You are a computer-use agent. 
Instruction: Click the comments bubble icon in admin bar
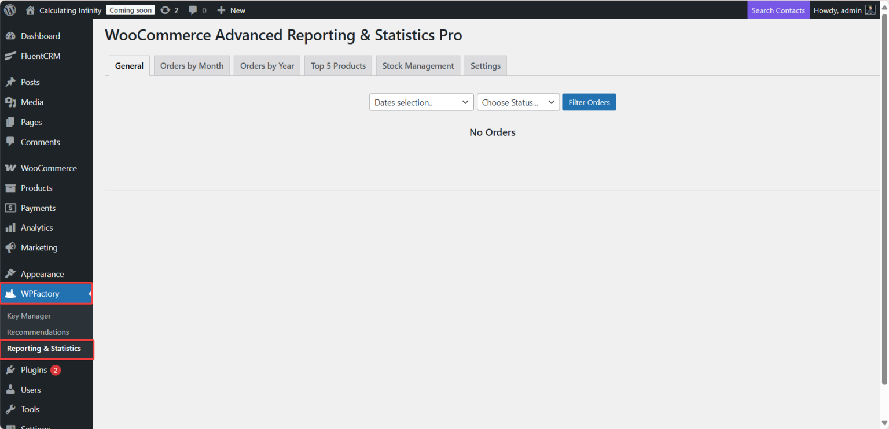click(x=193, y=9)
